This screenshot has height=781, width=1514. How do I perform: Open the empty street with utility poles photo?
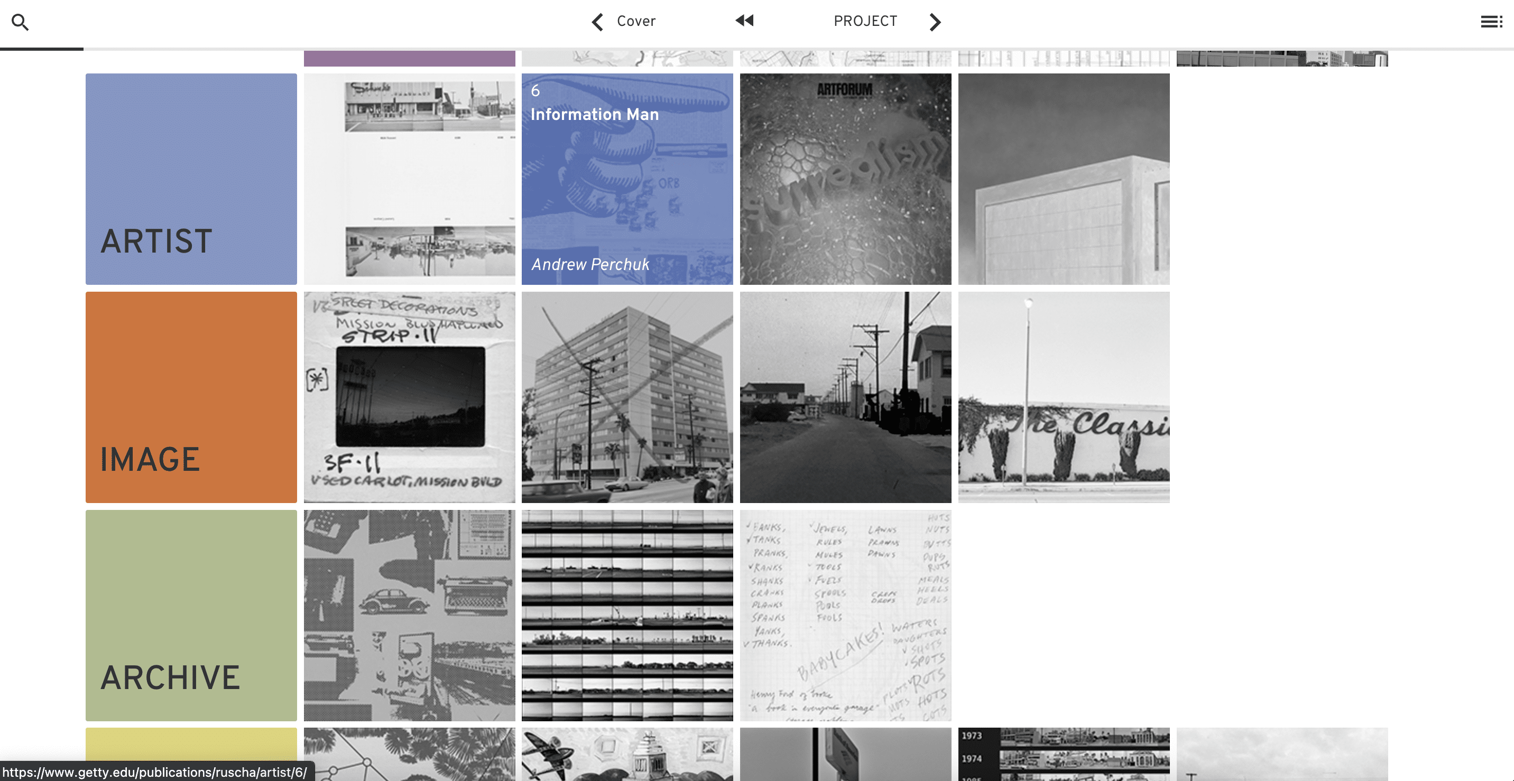(845, 397)
